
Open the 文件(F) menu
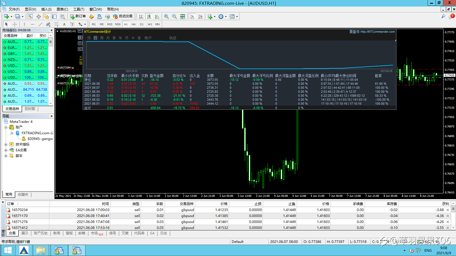click(14, 9)
